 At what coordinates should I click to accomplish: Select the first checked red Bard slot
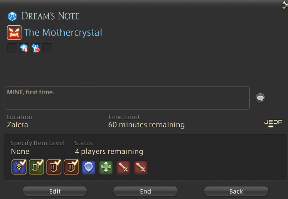(54, 167)
